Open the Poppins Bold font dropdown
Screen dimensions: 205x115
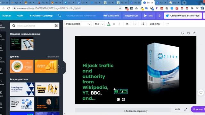click(x=78, y=24)
